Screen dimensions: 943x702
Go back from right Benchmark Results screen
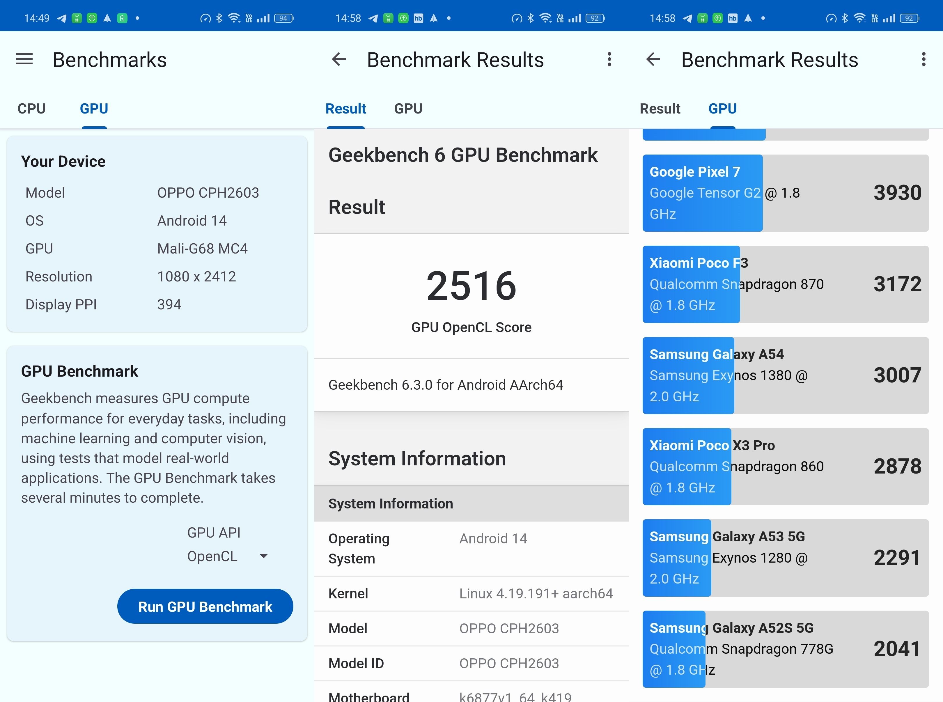[653, 59]
